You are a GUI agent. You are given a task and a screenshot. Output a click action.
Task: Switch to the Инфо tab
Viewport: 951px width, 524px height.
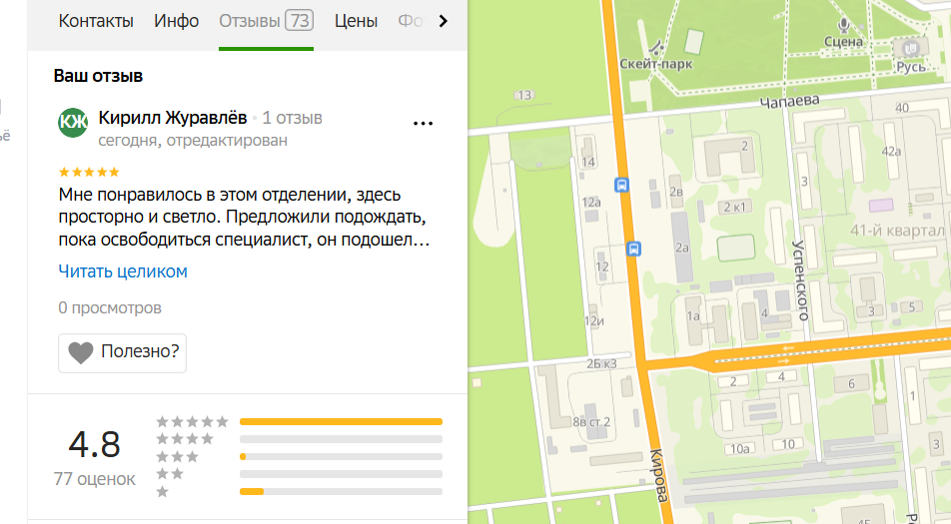[x=176, y=21]
